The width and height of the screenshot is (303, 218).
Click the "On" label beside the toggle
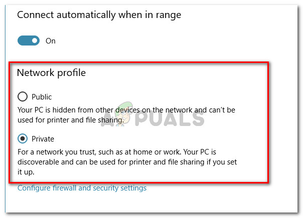[x=51, y=41]
